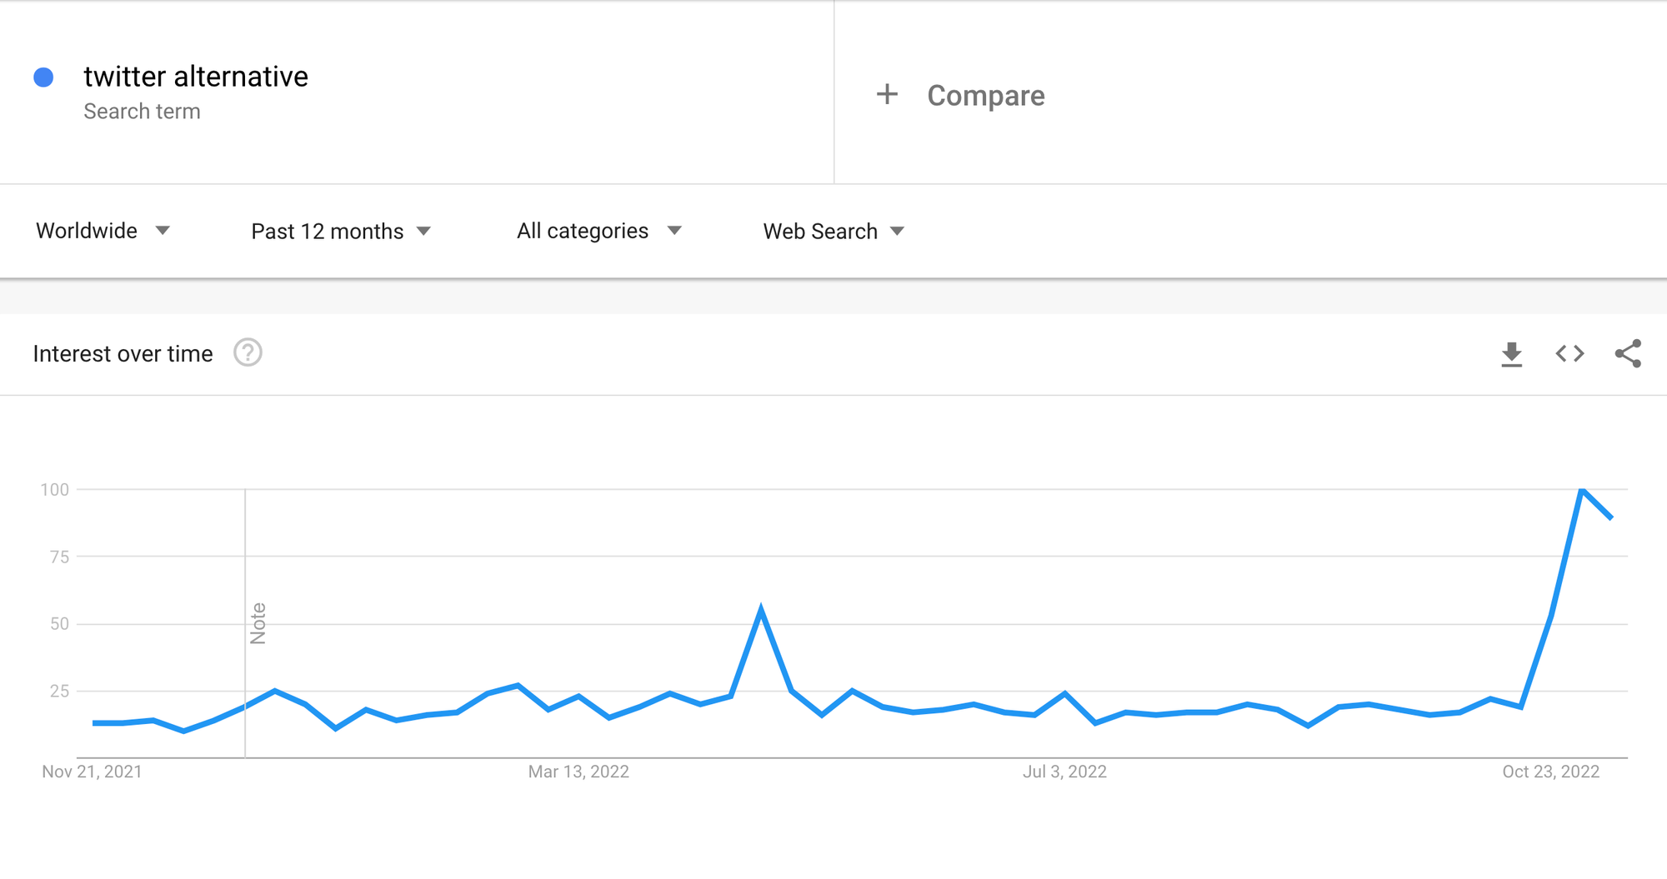Download the interest over time data

pos(1511,354)
